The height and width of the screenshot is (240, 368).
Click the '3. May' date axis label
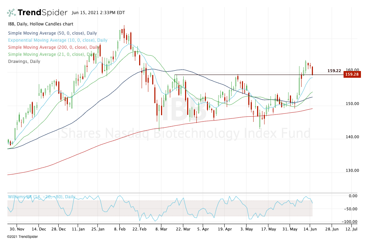247,229
